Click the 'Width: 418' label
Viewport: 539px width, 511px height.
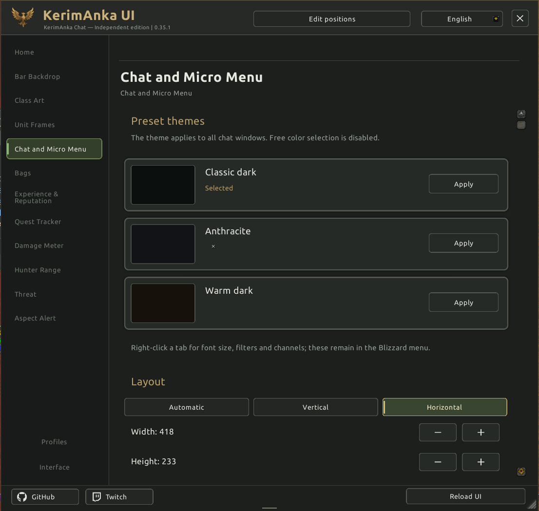click(152, 432)
